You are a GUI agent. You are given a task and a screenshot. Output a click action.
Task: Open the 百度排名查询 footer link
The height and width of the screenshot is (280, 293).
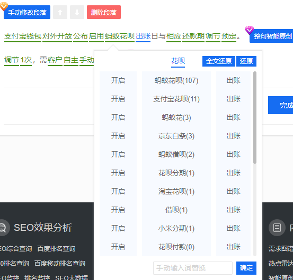[x=56, y=249]
